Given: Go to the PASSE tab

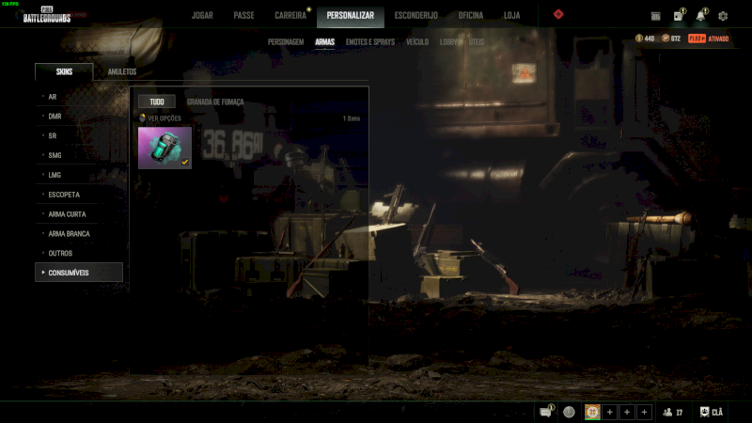Looking at the screenshot, I should [243, 15].
